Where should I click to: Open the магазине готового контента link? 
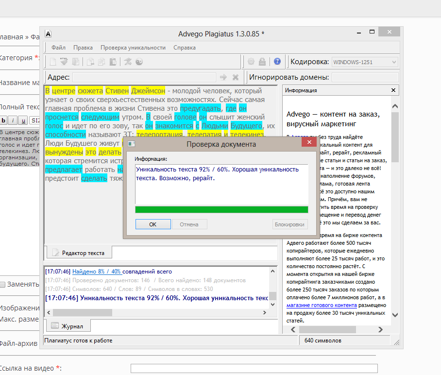[x=322, y=305]
